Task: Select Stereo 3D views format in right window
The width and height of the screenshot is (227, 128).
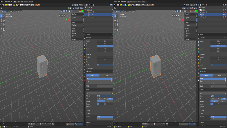Action: coord(218,119)
